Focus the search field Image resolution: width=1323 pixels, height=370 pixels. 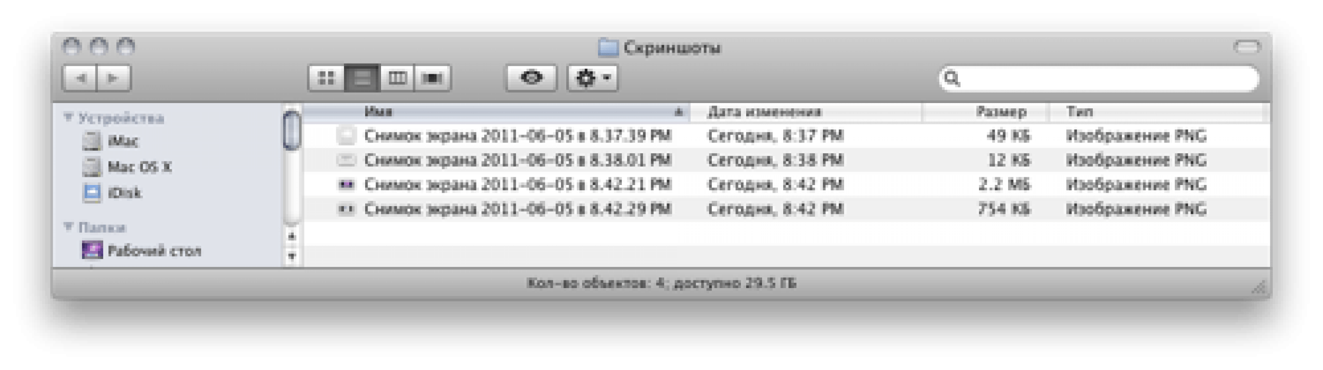click(1099, 79)
